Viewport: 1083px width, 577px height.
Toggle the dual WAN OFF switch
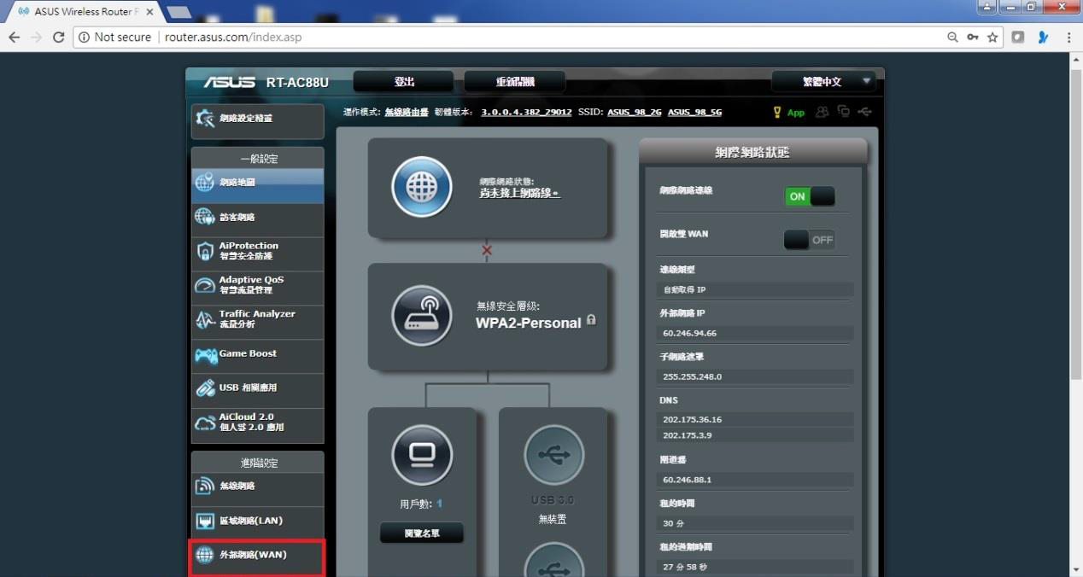pos(809,240)
